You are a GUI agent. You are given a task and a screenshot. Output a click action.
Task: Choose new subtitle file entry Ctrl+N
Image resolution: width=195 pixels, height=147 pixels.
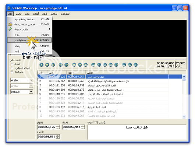tap(29, 19)
